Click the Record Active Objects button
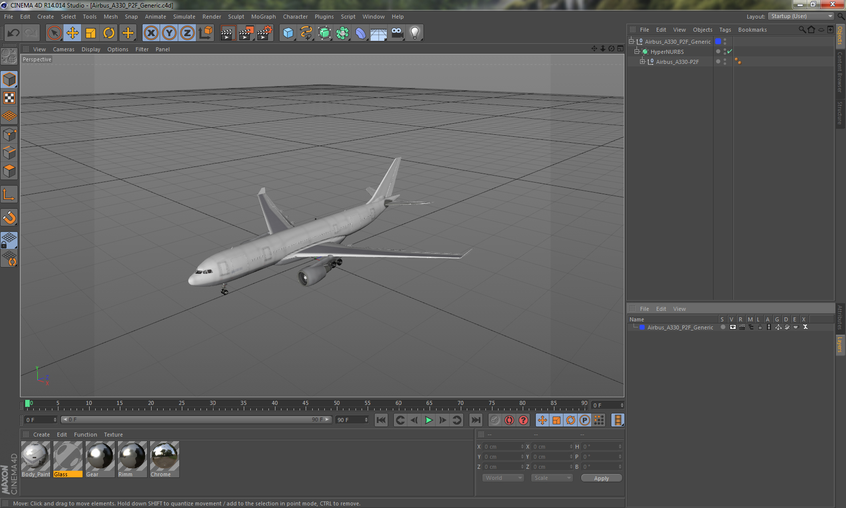 point(495,420)
